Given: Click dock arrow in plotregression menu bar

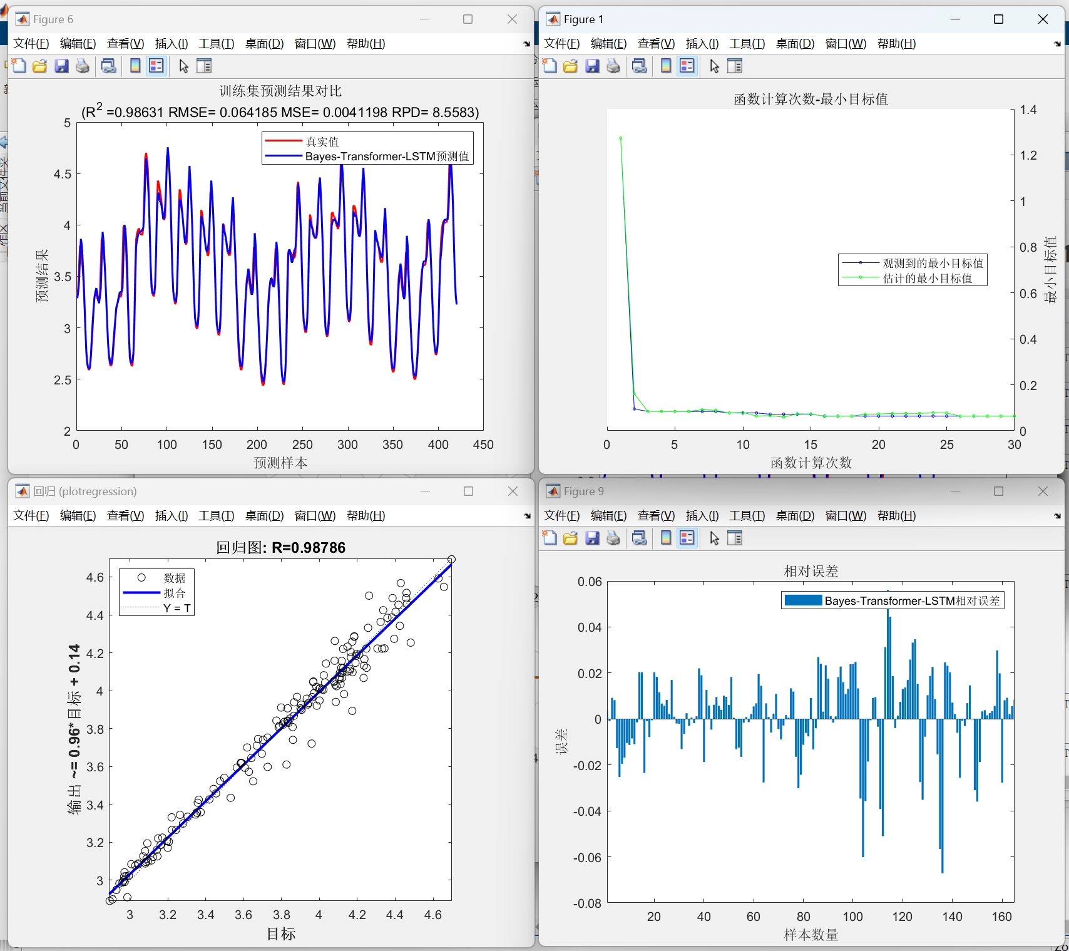Looking at the screenshot, I should [x=526, y=516].
